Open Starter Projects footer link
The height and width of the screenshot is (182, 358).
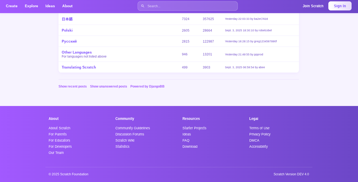[194, 128]
